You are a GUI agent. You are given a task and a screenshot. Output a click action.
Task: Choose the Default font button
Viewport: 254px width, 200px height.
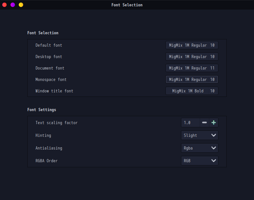click(x=192, y=45)
